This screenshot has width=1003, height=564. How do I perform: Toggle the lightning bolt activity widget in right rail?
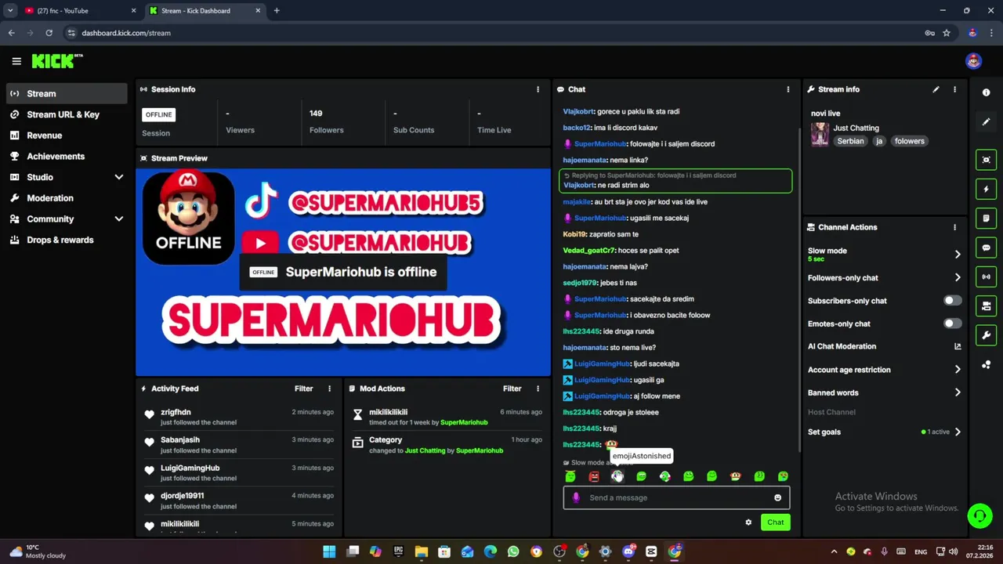tap(987, 189)
